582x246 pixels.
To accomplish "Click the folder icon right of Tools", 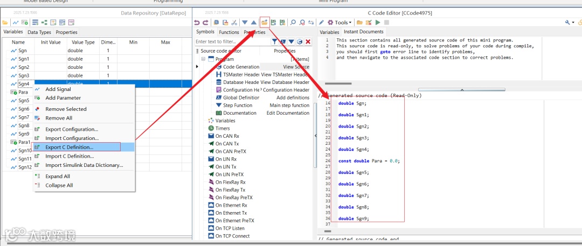I will 359,23.
